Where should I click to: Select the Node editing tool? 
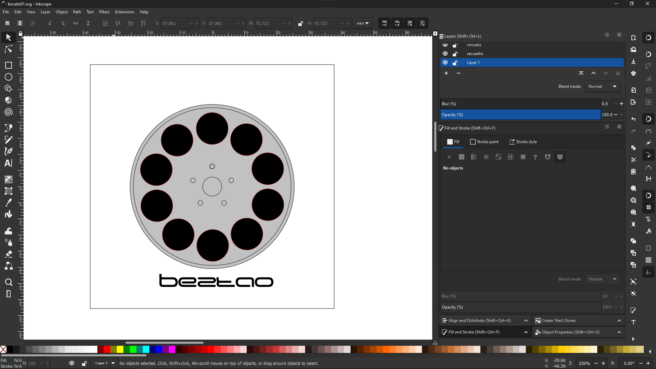(9, 50)
